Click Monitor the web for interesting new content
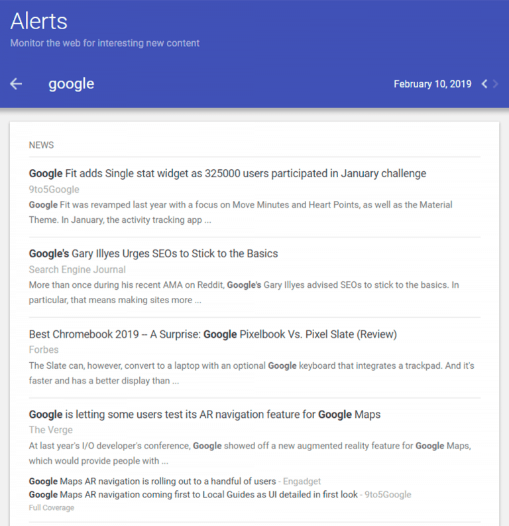This screenshot has height=526, width=509. pos(105,43)
